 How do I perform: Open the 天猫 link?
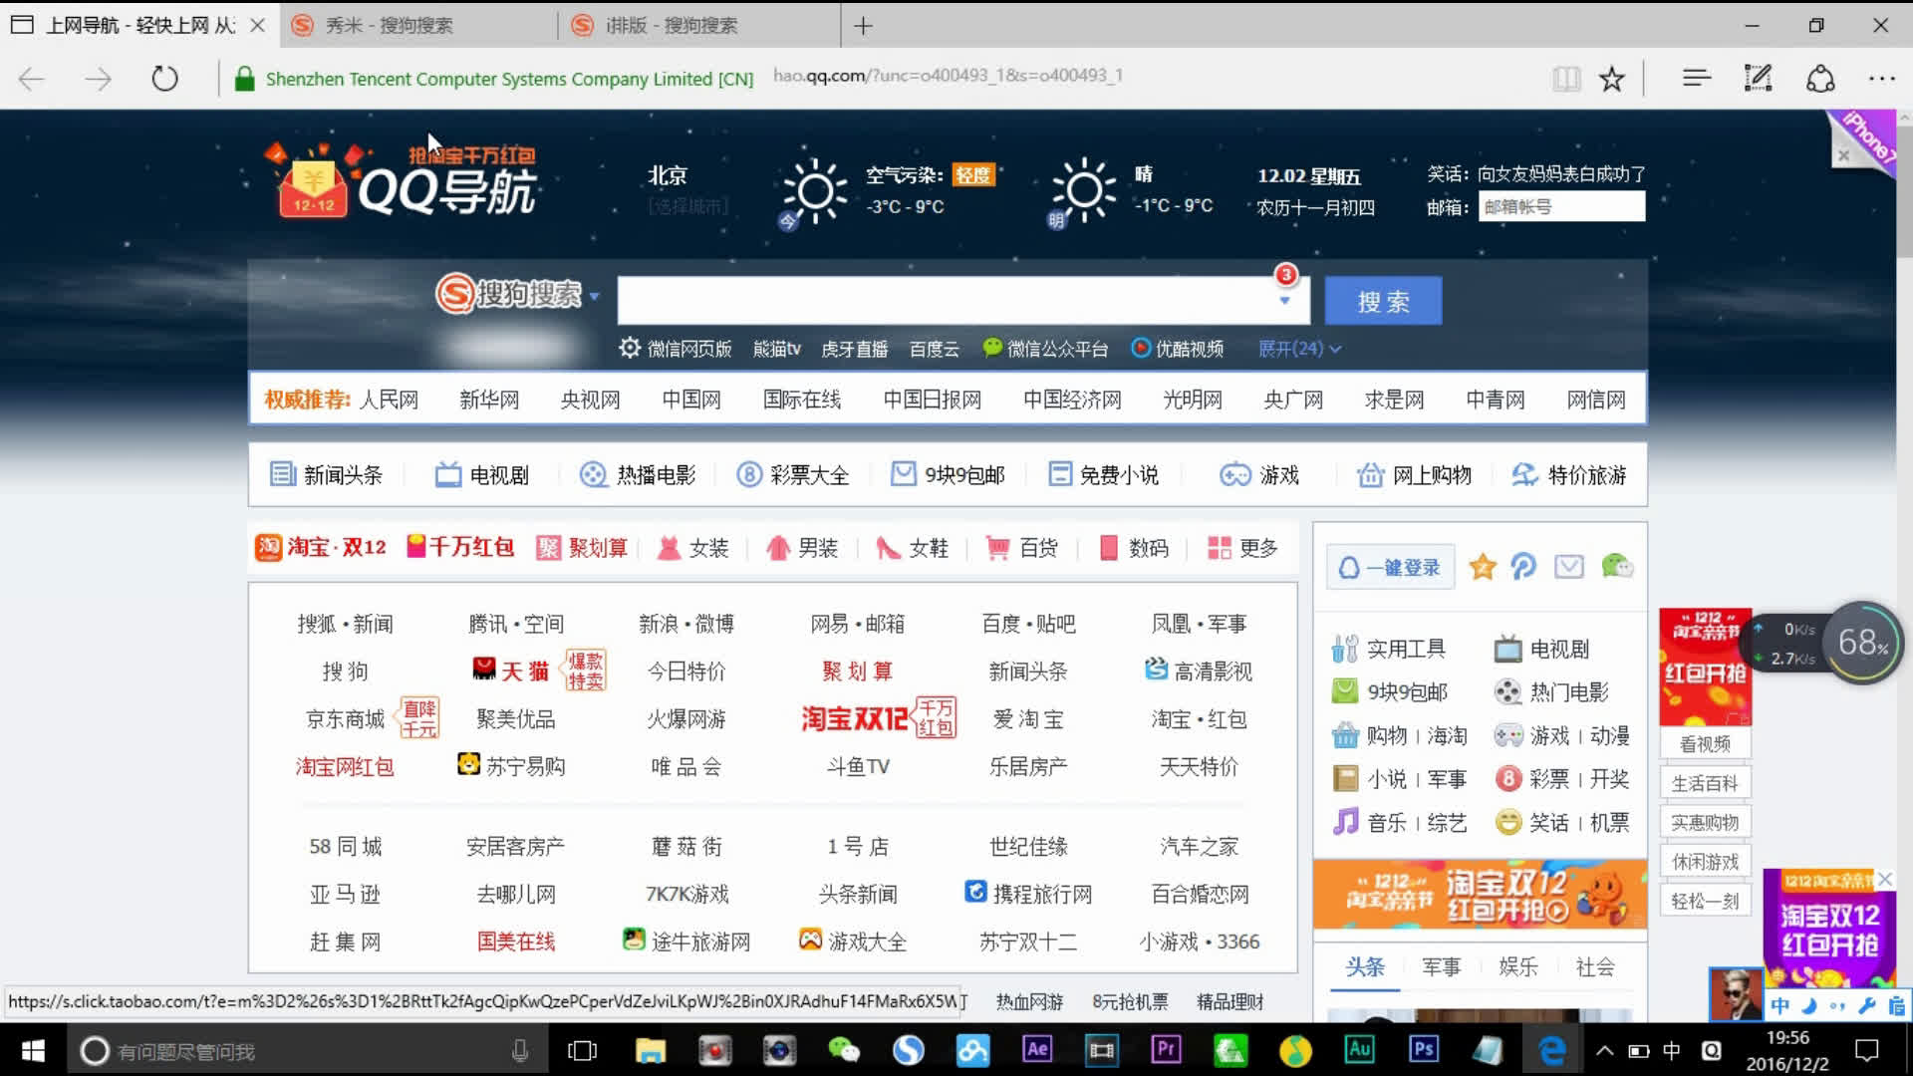click(x=525, y=671)
